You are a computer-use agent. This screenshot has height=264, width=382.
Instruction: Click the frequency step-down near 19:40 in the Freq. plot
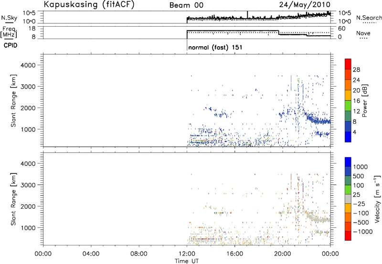tap(279, 32)
